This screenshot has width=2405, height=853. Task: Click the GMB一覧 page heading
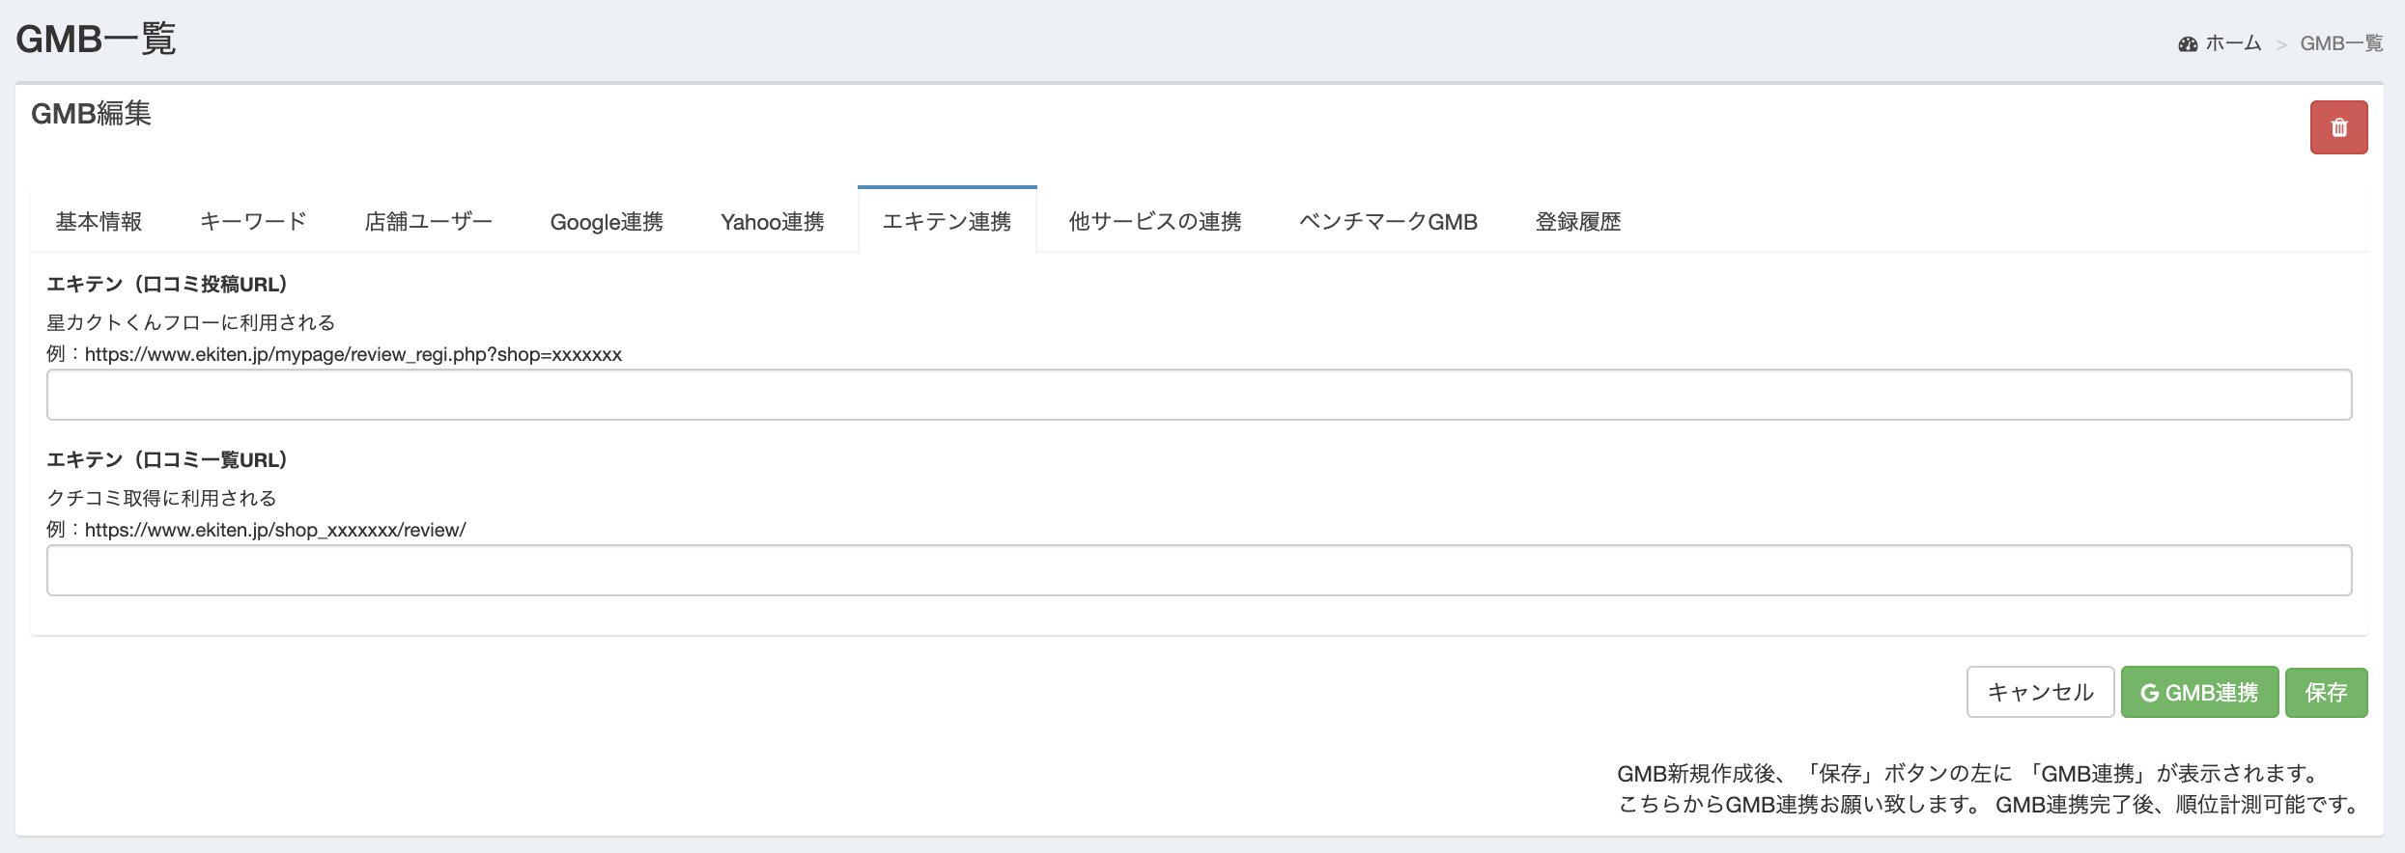click(96, 40)
